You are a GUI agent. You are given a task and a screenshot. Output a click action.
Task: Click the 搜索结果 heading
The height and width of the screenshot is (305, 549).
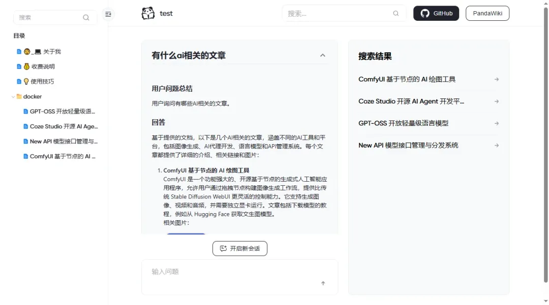pyautogui.click(x=375, y=56)
